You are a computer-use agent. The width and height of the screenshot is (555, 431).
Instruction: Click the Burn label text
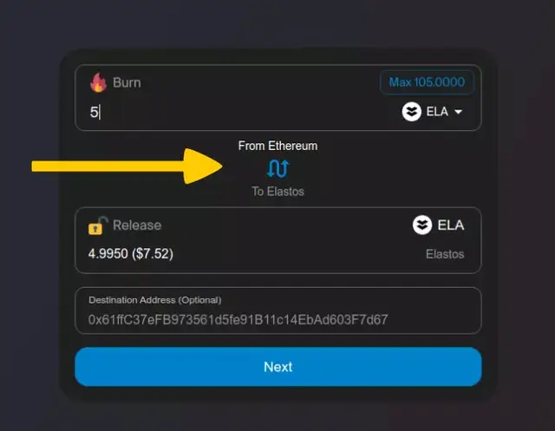pyautogui.click(x=127, y=82)
